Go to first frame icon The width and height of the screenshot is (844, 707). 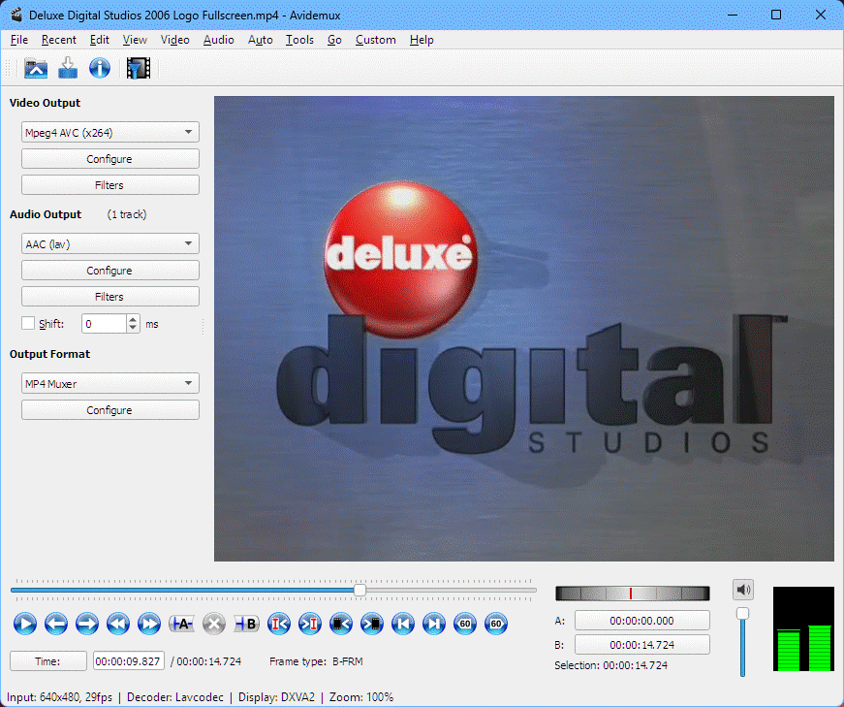coord(403,624)
